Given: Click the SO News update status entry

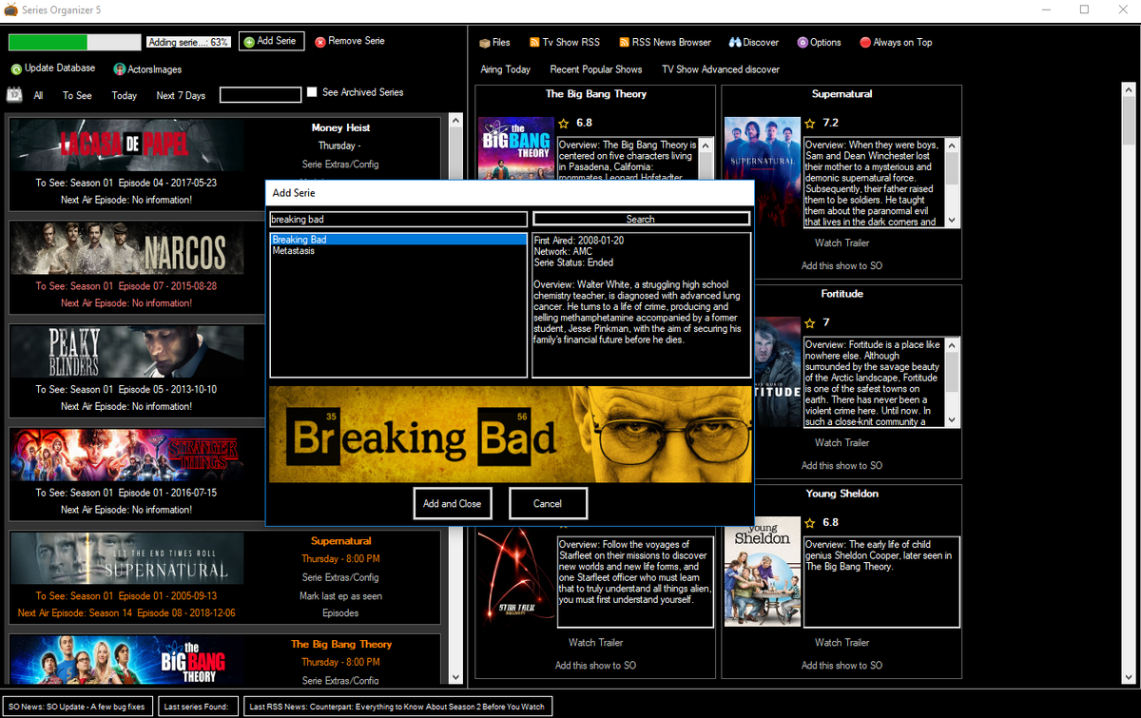Looking at the screenshot, I should (77, 707).
